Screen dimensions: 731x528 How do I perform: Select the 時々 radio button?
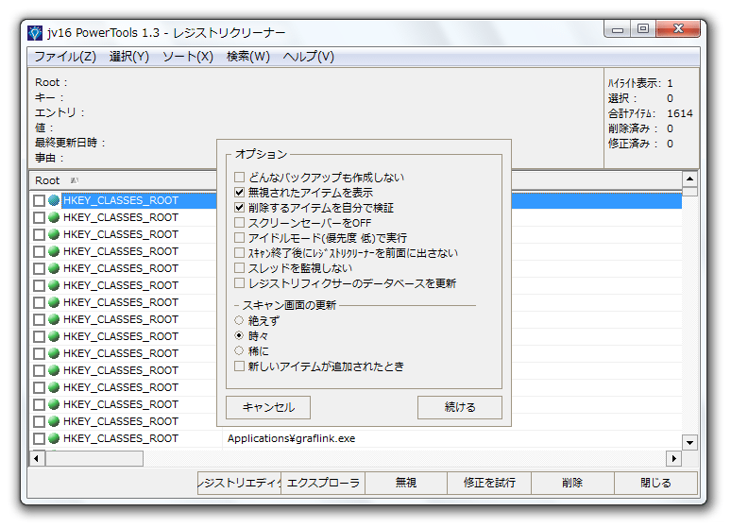(x=239, y=335)
